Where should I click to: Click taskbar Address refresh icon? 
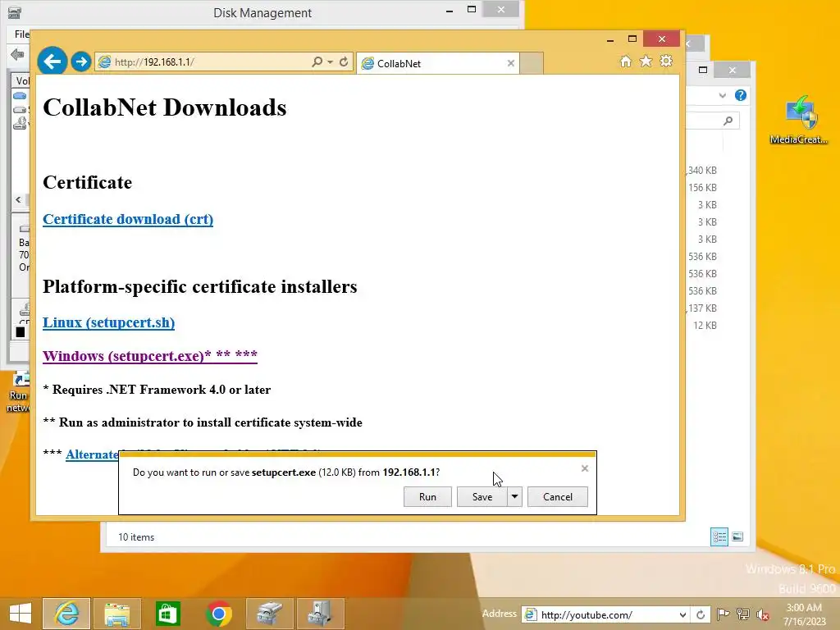[x=701, y=615]
